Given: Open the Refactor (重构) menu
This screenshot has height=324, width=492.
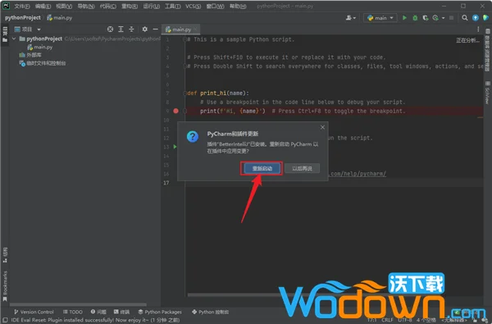Looking at the screenshot, I should pos(130,7).
